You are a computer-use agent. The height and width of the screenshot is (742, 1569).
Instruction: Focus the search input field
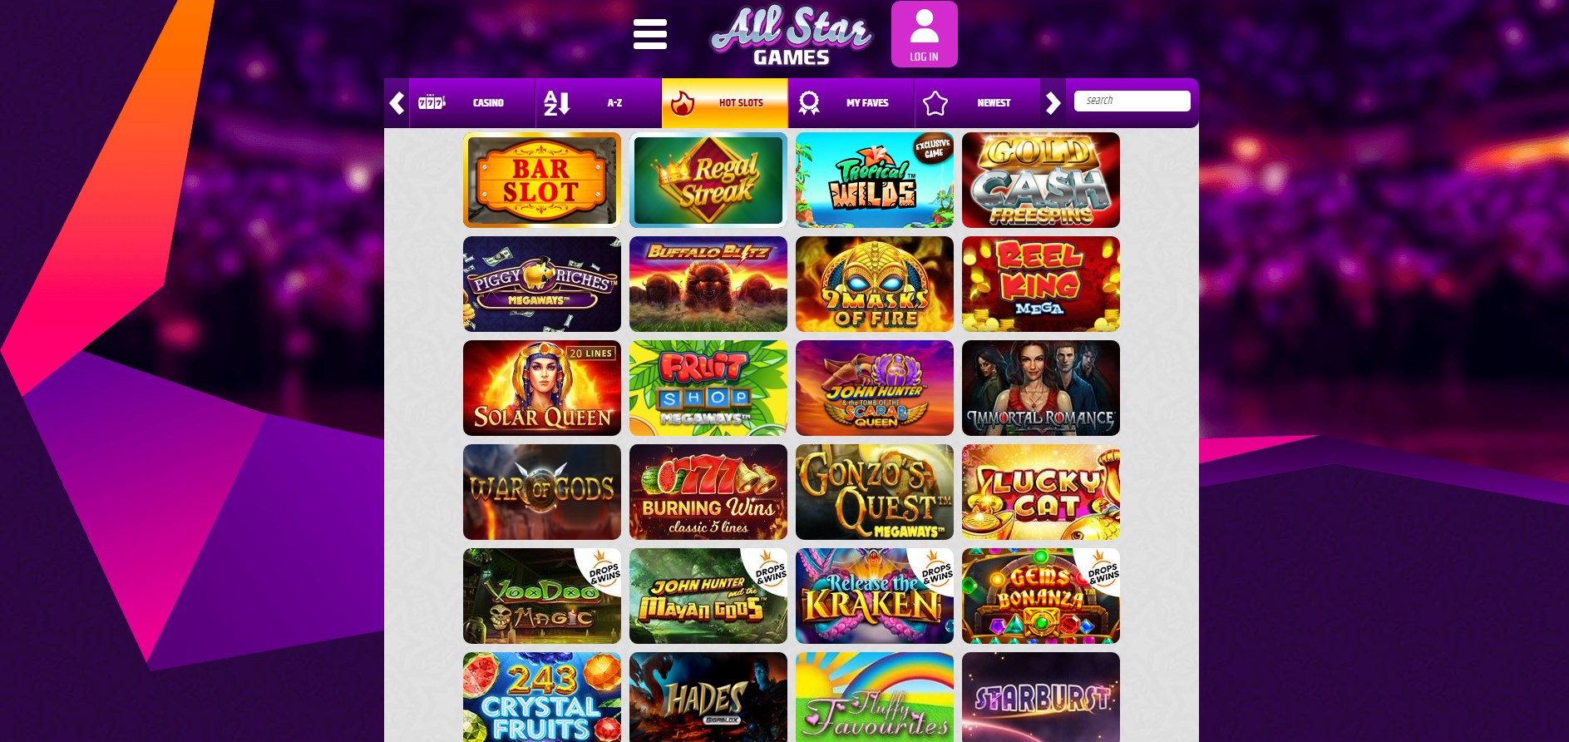pyautogui.click(x=1132, y=101)
